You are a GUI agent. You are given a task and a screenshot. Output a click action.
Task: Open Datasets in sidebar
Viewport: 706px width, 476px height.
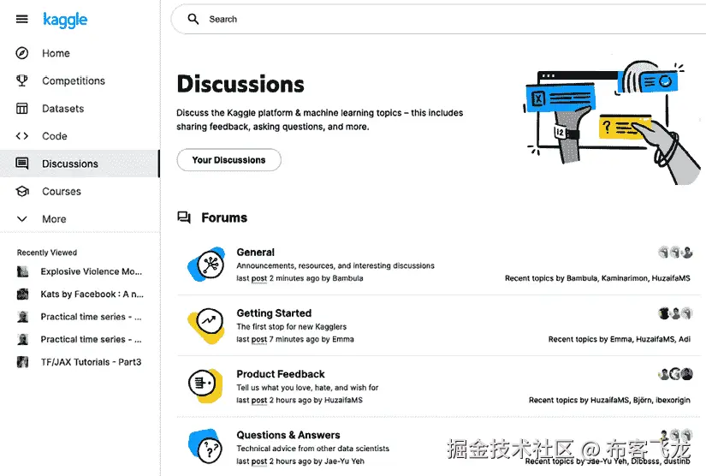click(63, 109)
